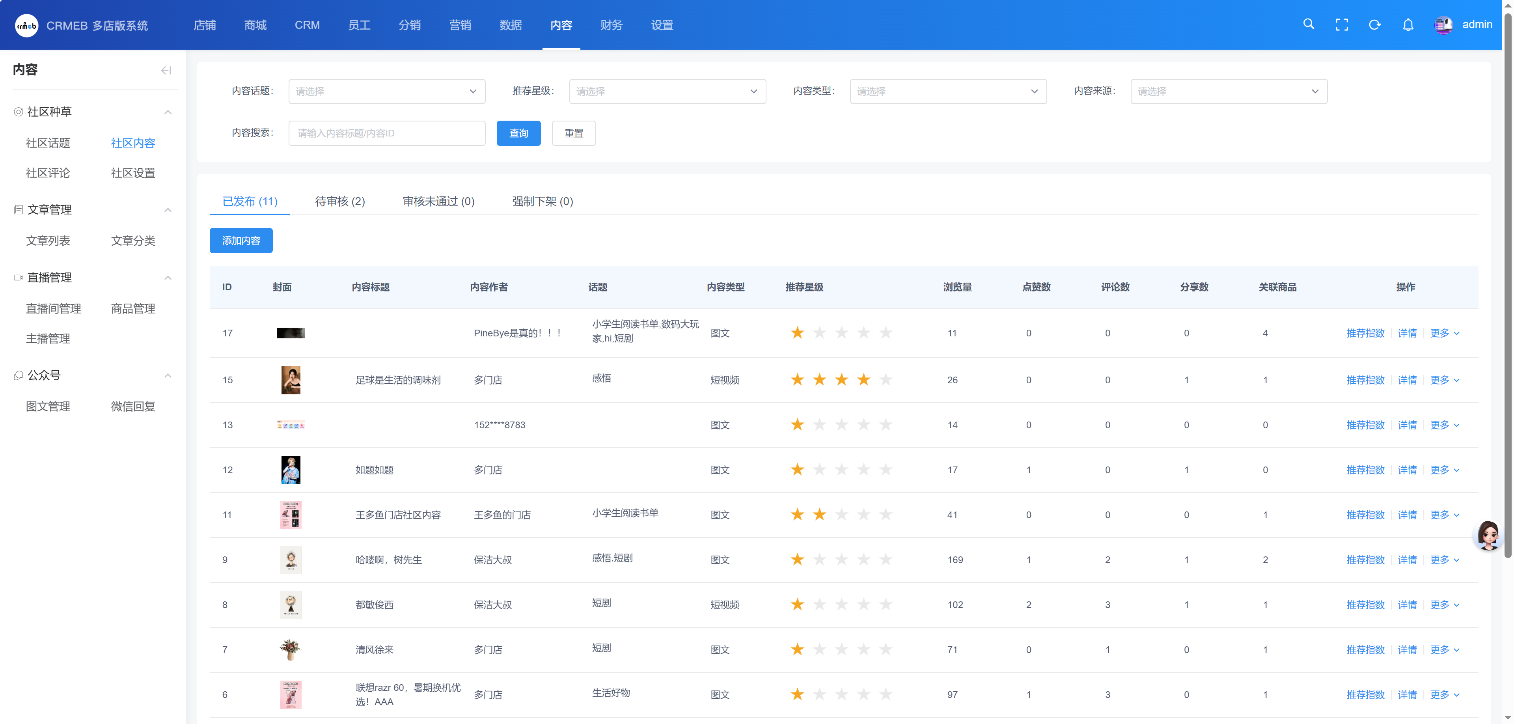The image size is (1514, 724).
Task: Open the notification bell
Action: 1408,25
